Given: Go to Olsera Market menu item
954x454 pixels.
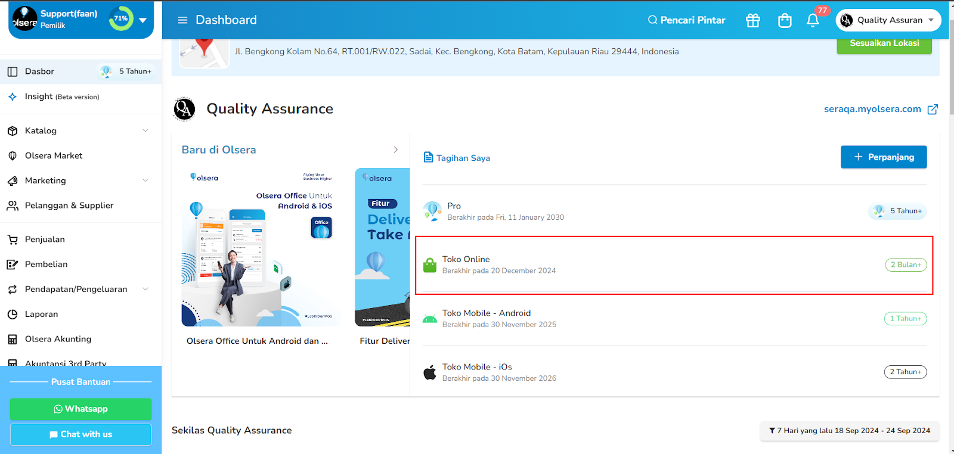Looking at the screenshot, I should [x=80, y=156].
